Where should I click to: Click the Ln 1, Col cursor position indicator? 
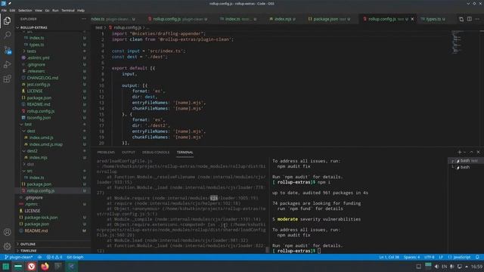point(389,257)
